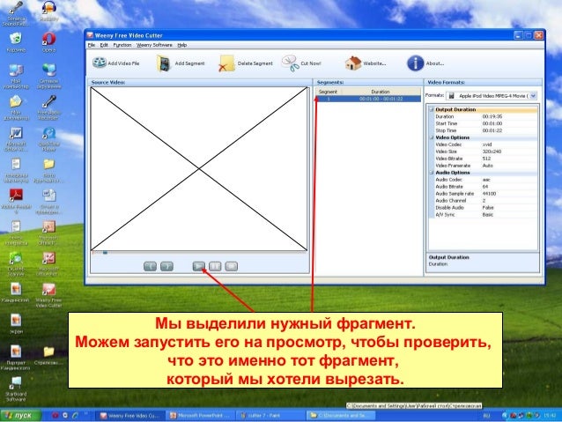Click the Video Codec value xvid
This screenshot has width=562, height=422.
point(487,144)
